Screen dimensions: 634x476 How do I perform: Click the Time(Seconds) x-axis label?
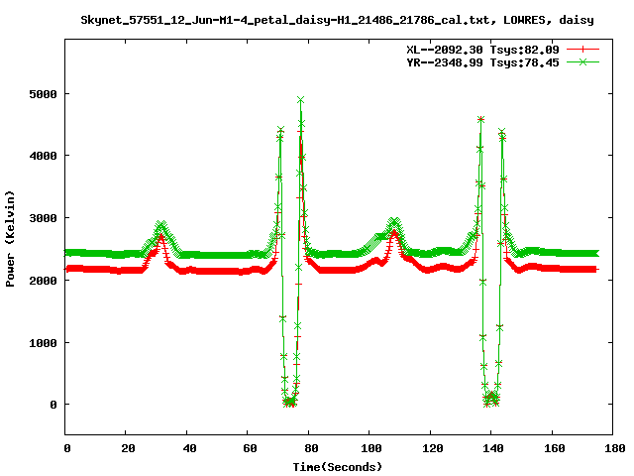(x=337, y=467)
